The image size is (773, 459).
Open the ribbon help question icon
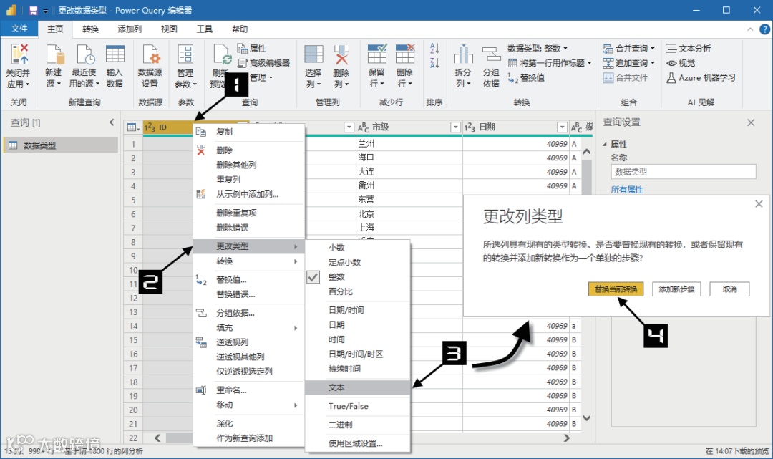click(764, 29)
